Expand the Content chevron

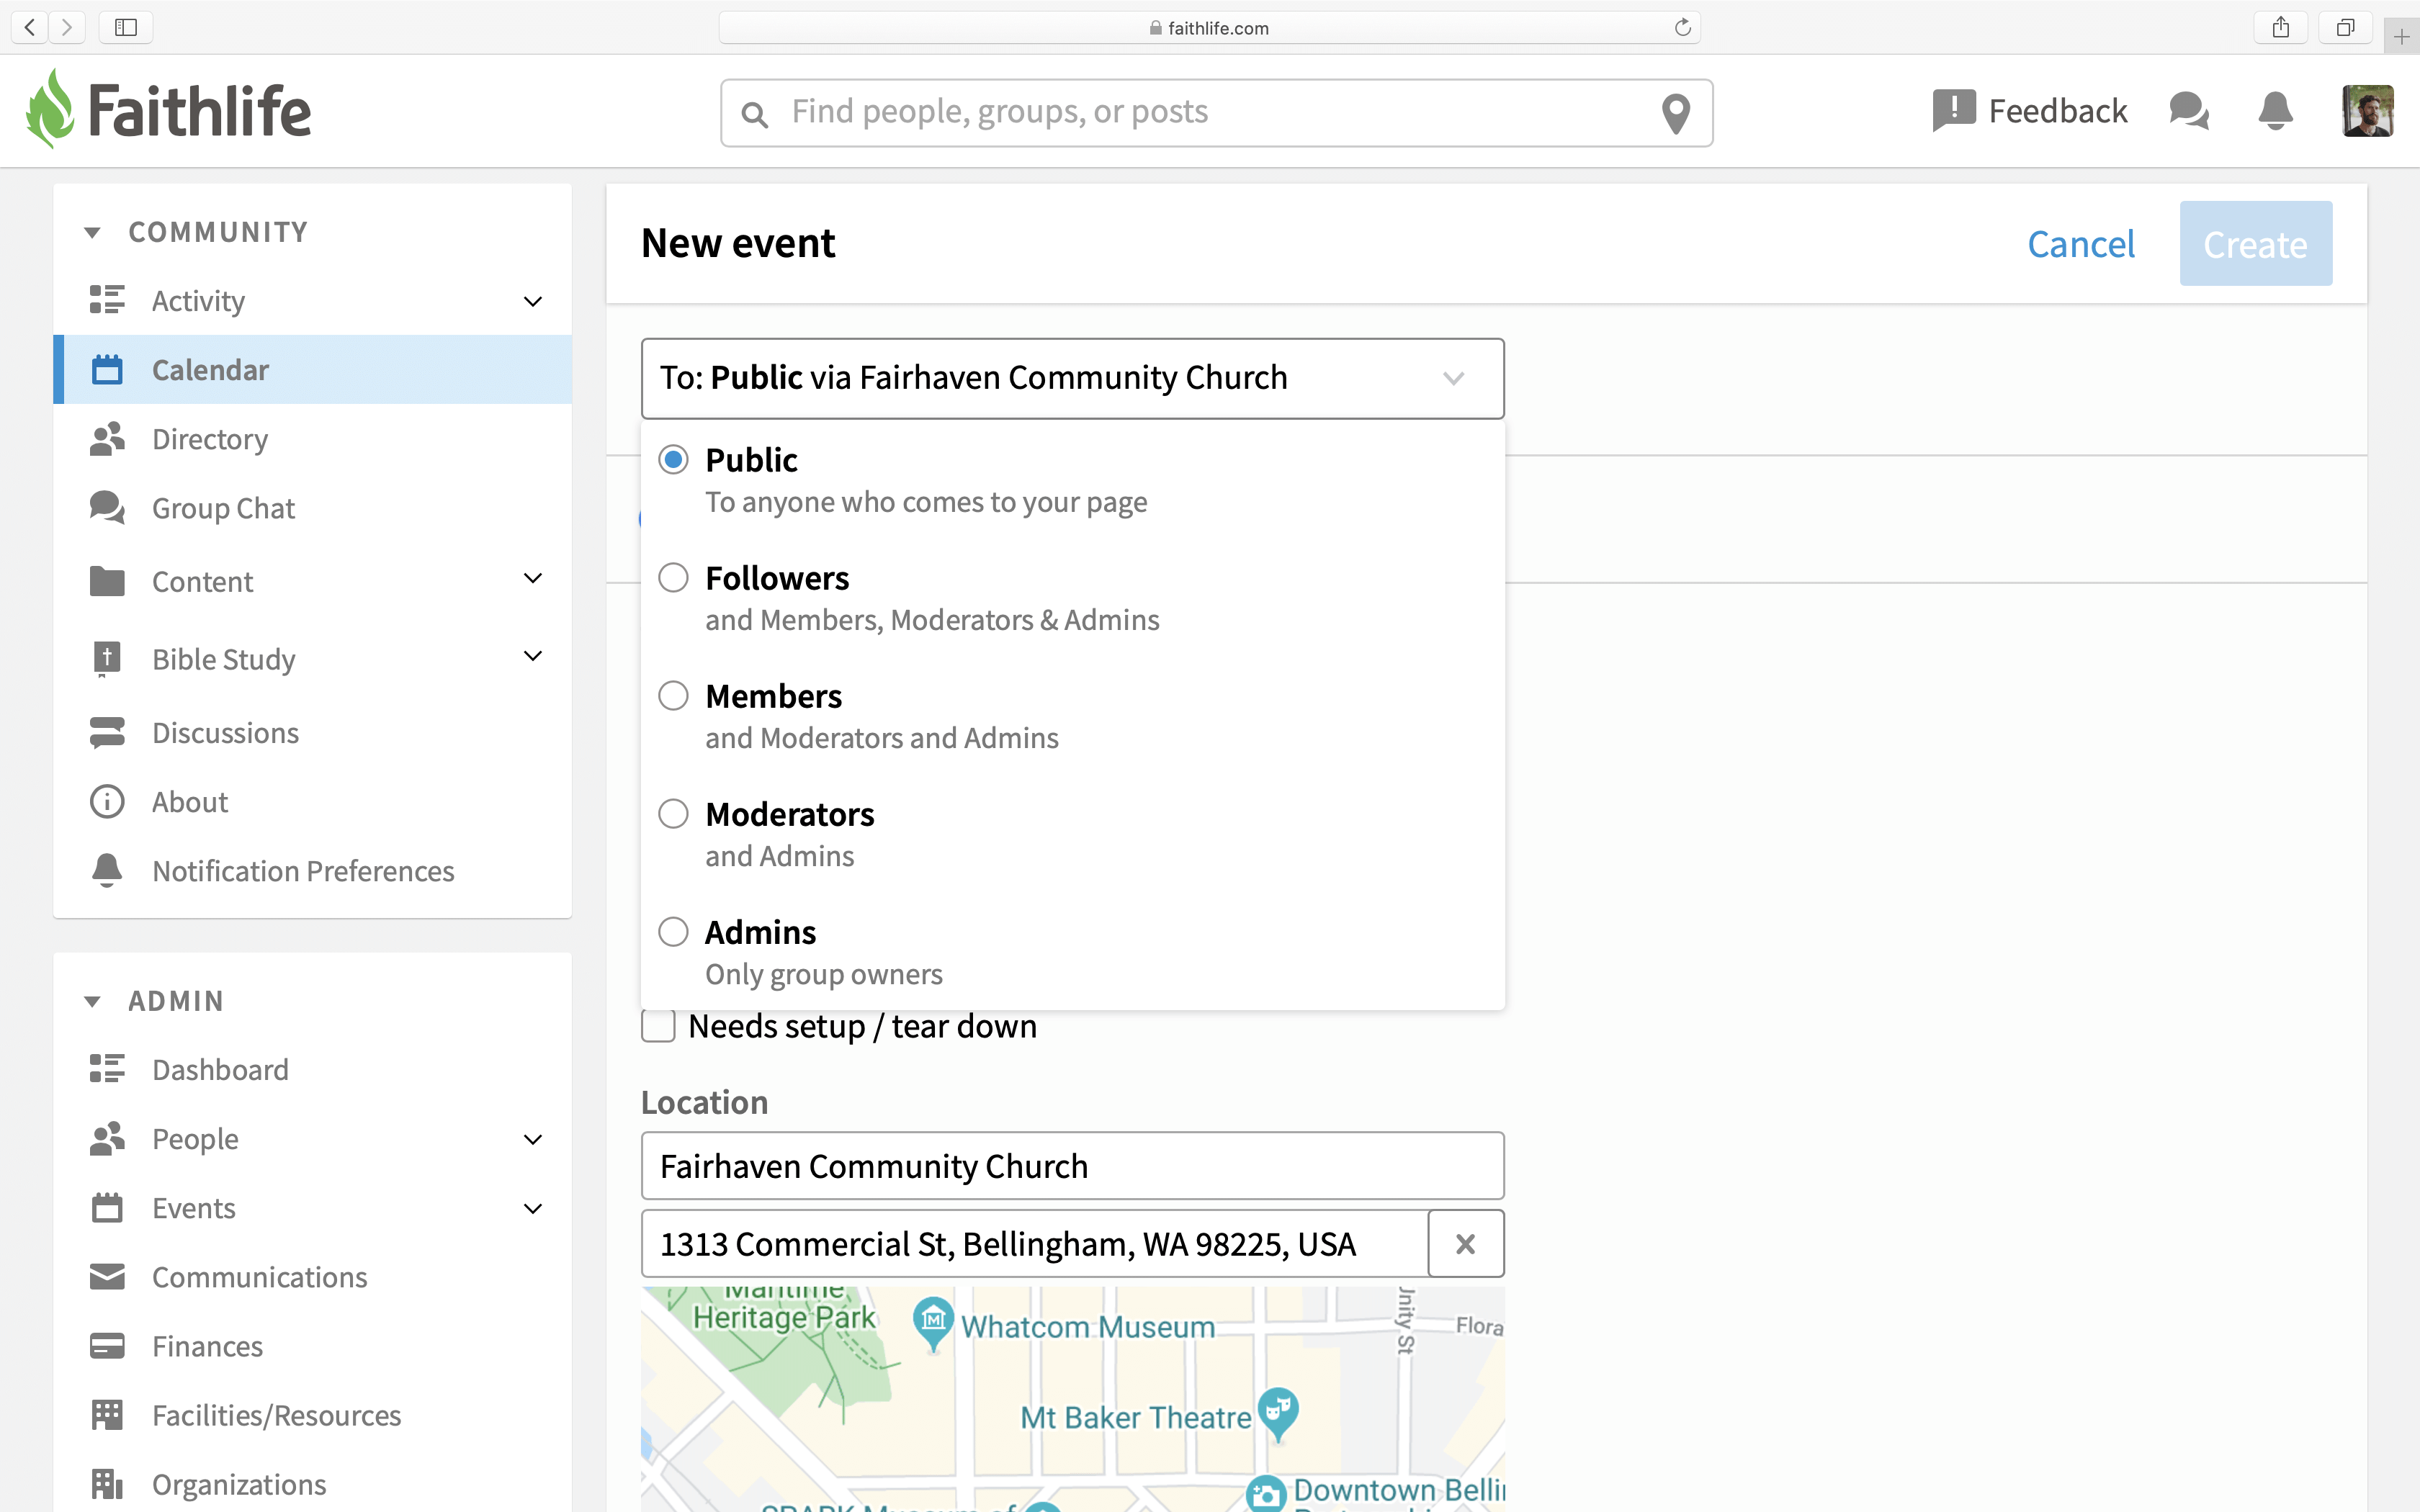[x=533, y=578]
